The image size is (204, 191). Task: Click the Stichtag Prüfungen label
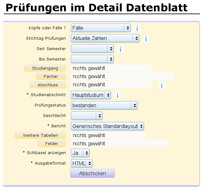click(x=46, y=38)
